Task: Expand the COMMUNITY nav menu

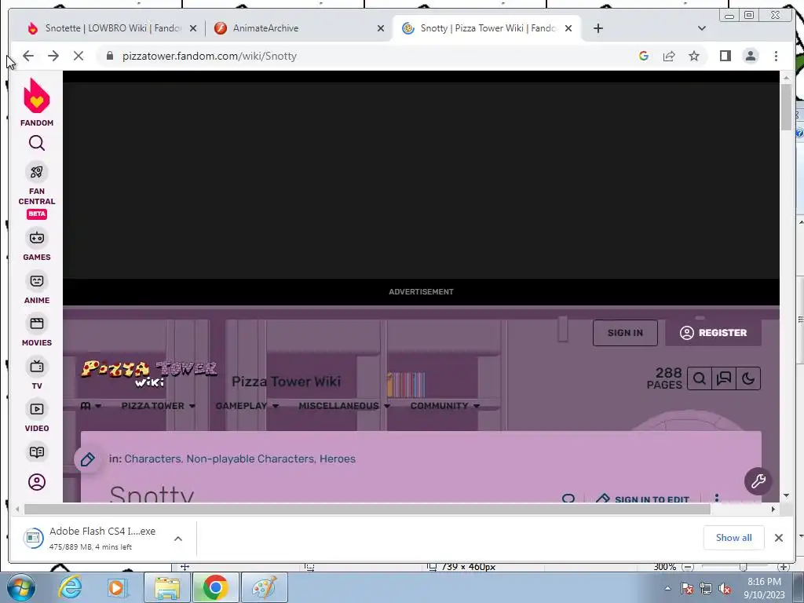Action: tap(444, 406)
